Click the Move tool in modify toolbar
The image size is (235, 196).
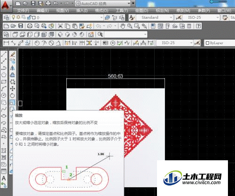[x=13, y=88]
